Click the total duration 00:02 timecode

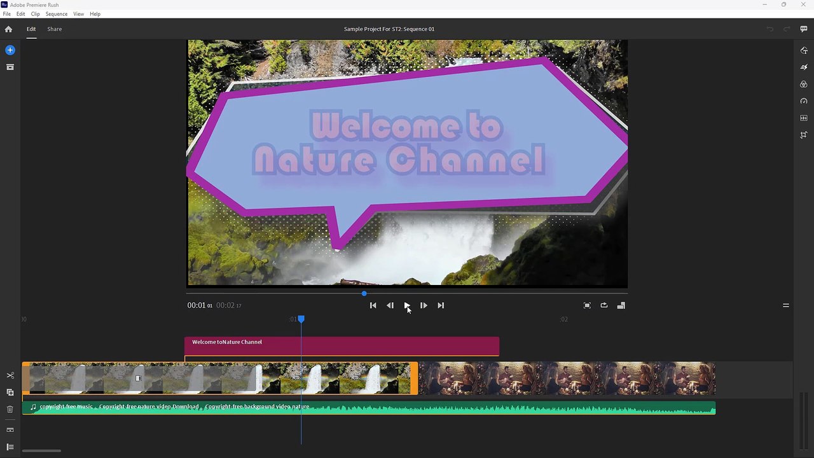pos(229,305)
